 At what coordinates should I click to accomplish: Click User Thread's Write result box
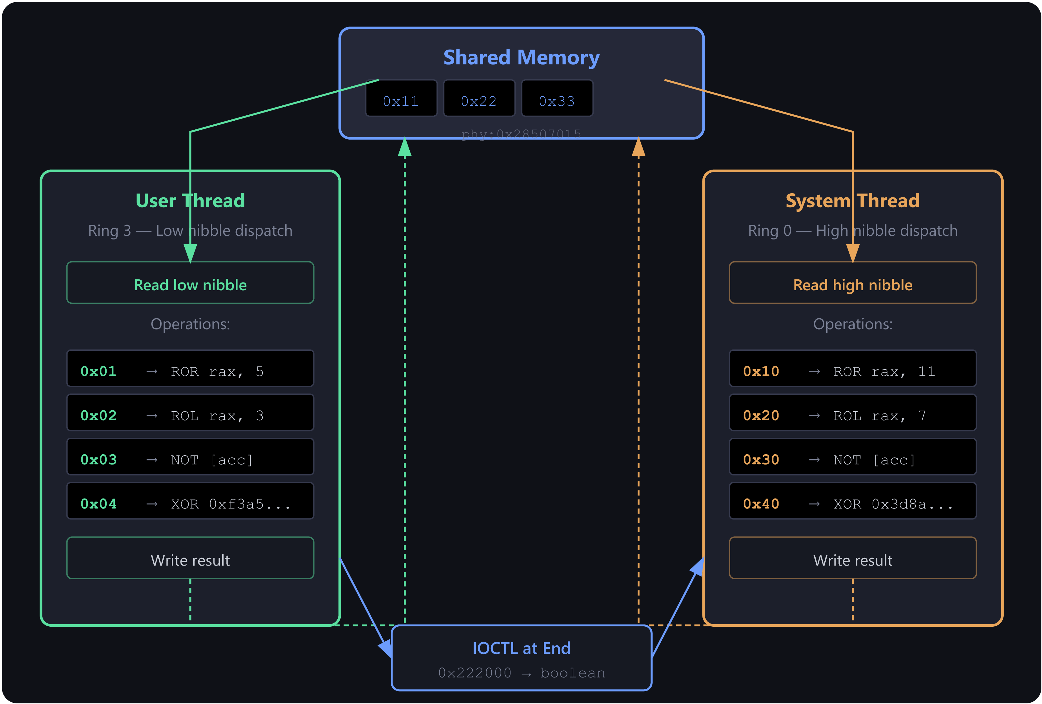[x=190, y=558]
